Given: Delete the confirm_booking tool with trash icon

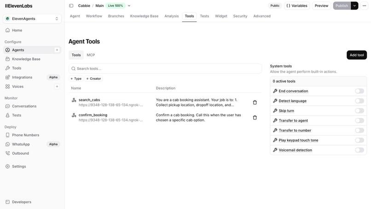Looking at the screenshot, I should tap(255, 118).
